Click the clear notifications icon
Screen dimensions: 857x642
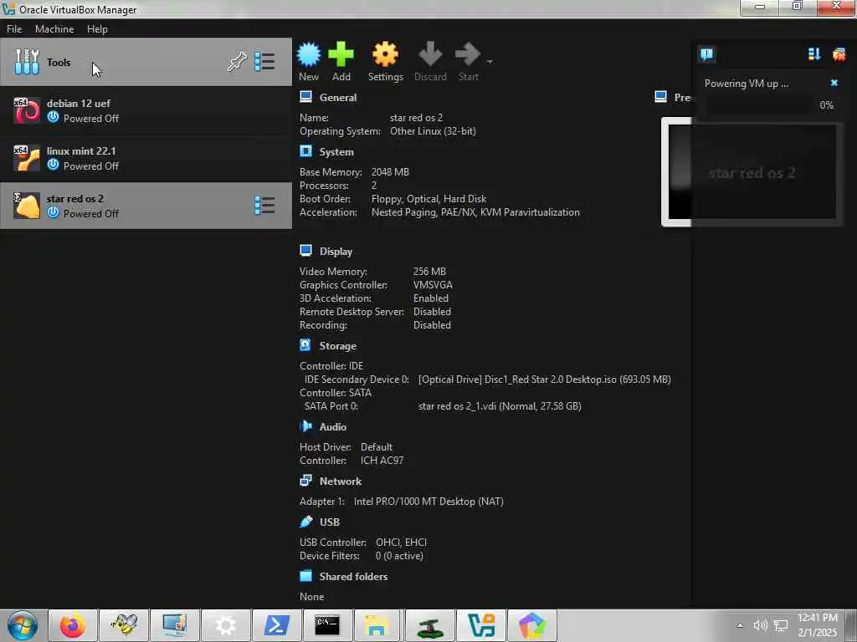pyautogui.click(x=839, y=54)
